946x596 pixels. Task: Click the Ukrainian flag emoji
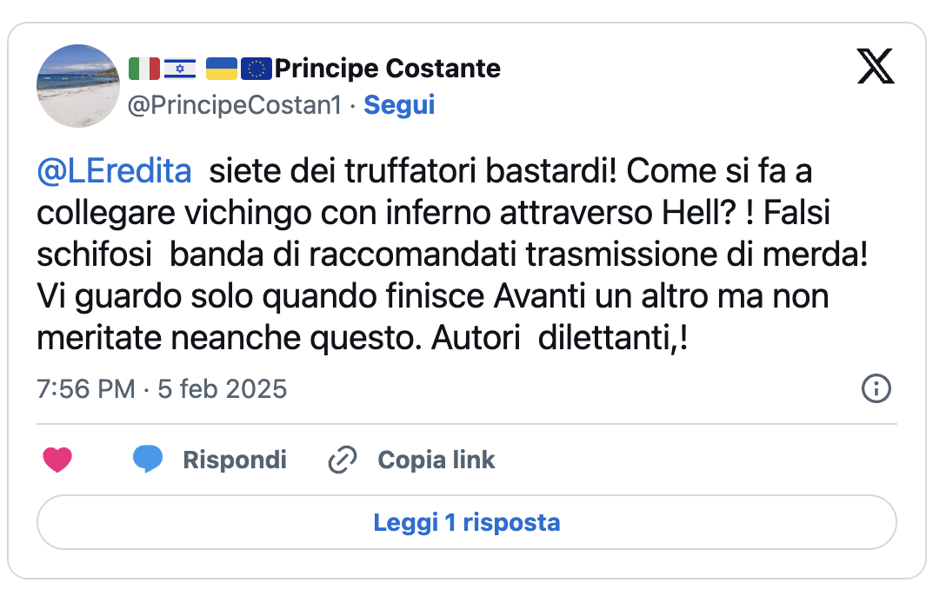(x=222, y=69)
